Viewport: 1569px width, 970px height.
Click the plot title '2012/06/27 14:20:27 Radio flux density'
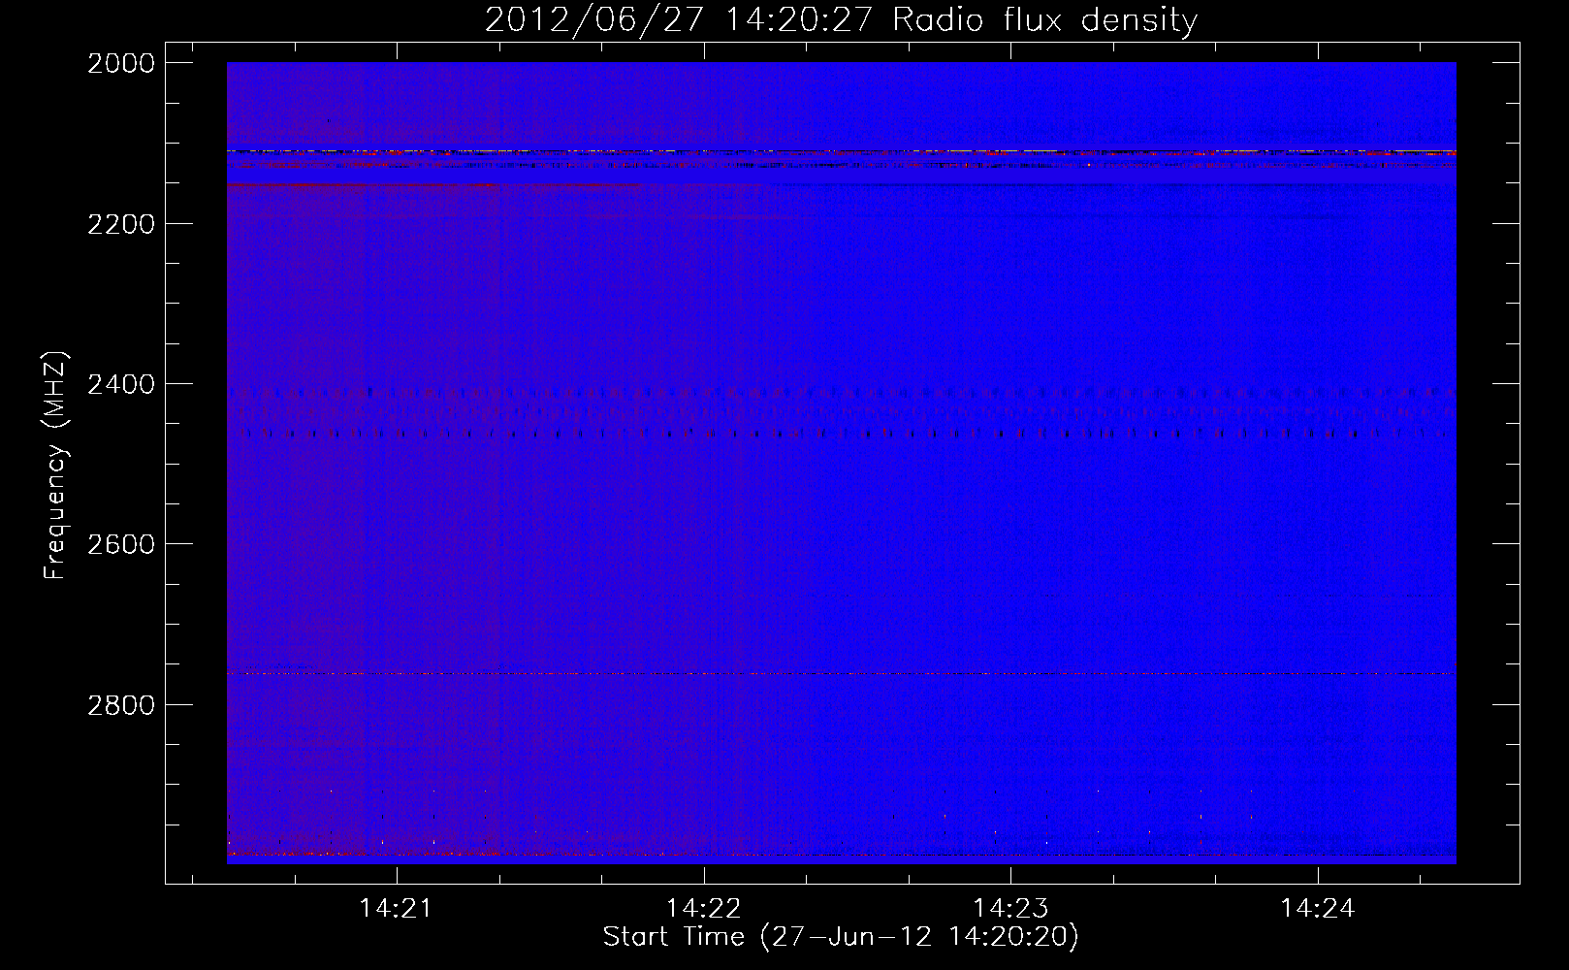(841, 20)
